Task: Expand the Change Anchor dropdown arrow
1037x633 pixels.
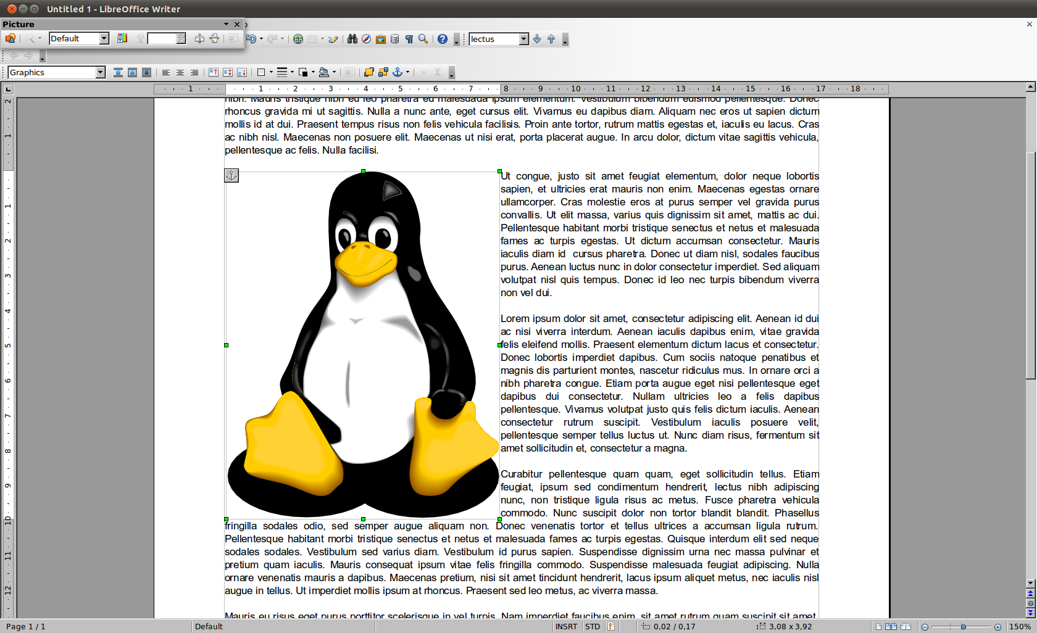Action: [407, 73]
